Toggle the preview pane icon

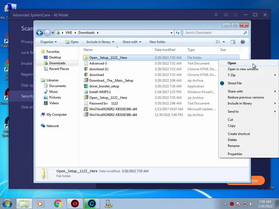coord(233,42)
